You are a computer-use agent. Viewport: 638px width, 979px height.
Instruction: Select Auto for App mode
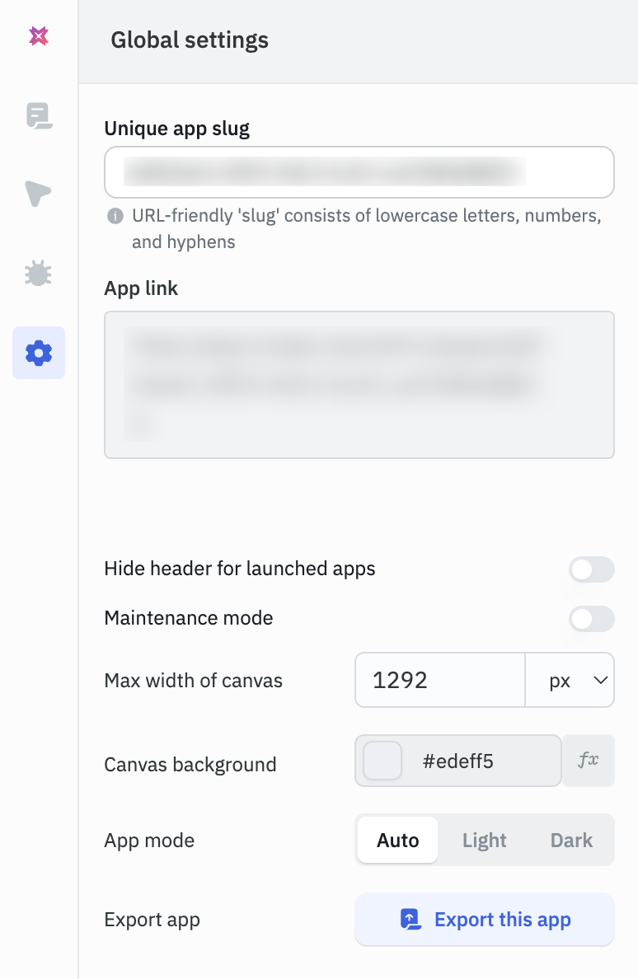[397, 840]
